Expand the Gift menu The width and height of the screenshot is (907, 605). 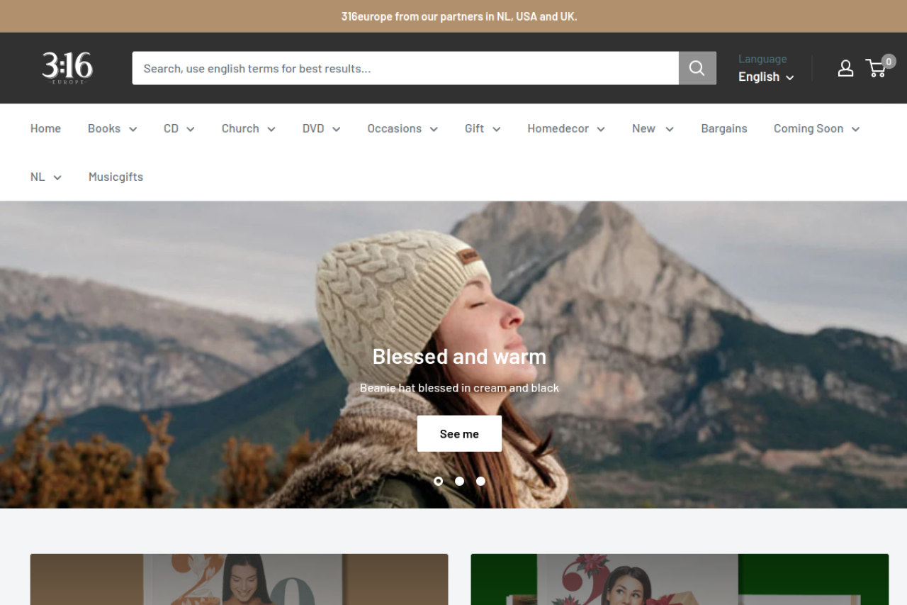click(482, 128)
